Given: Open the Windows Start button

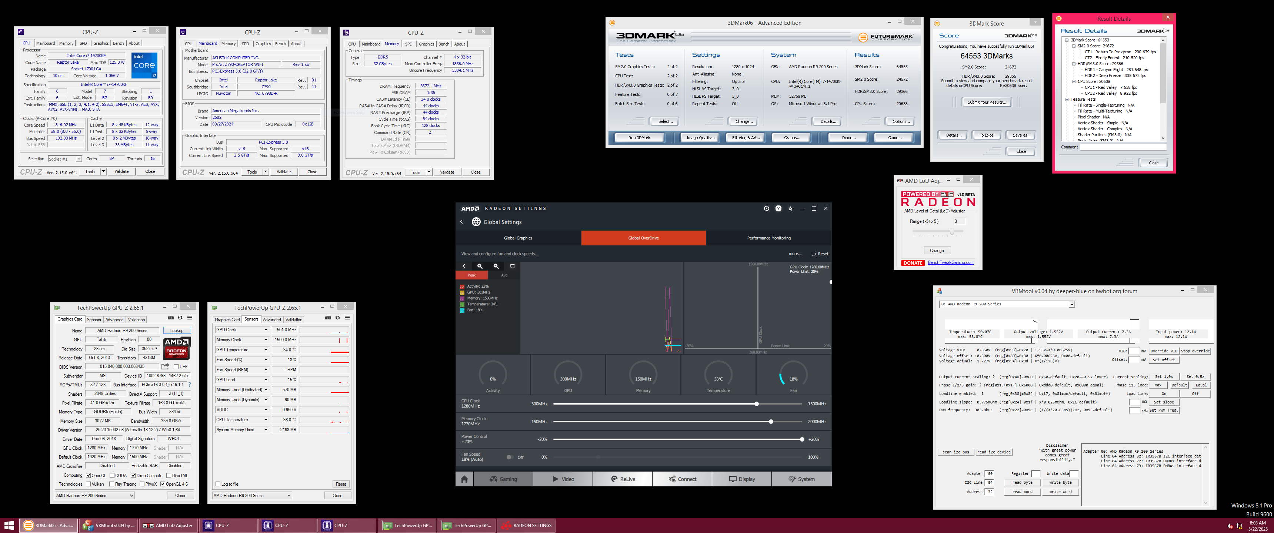Looking at the screenshot, I should point(9,526).
